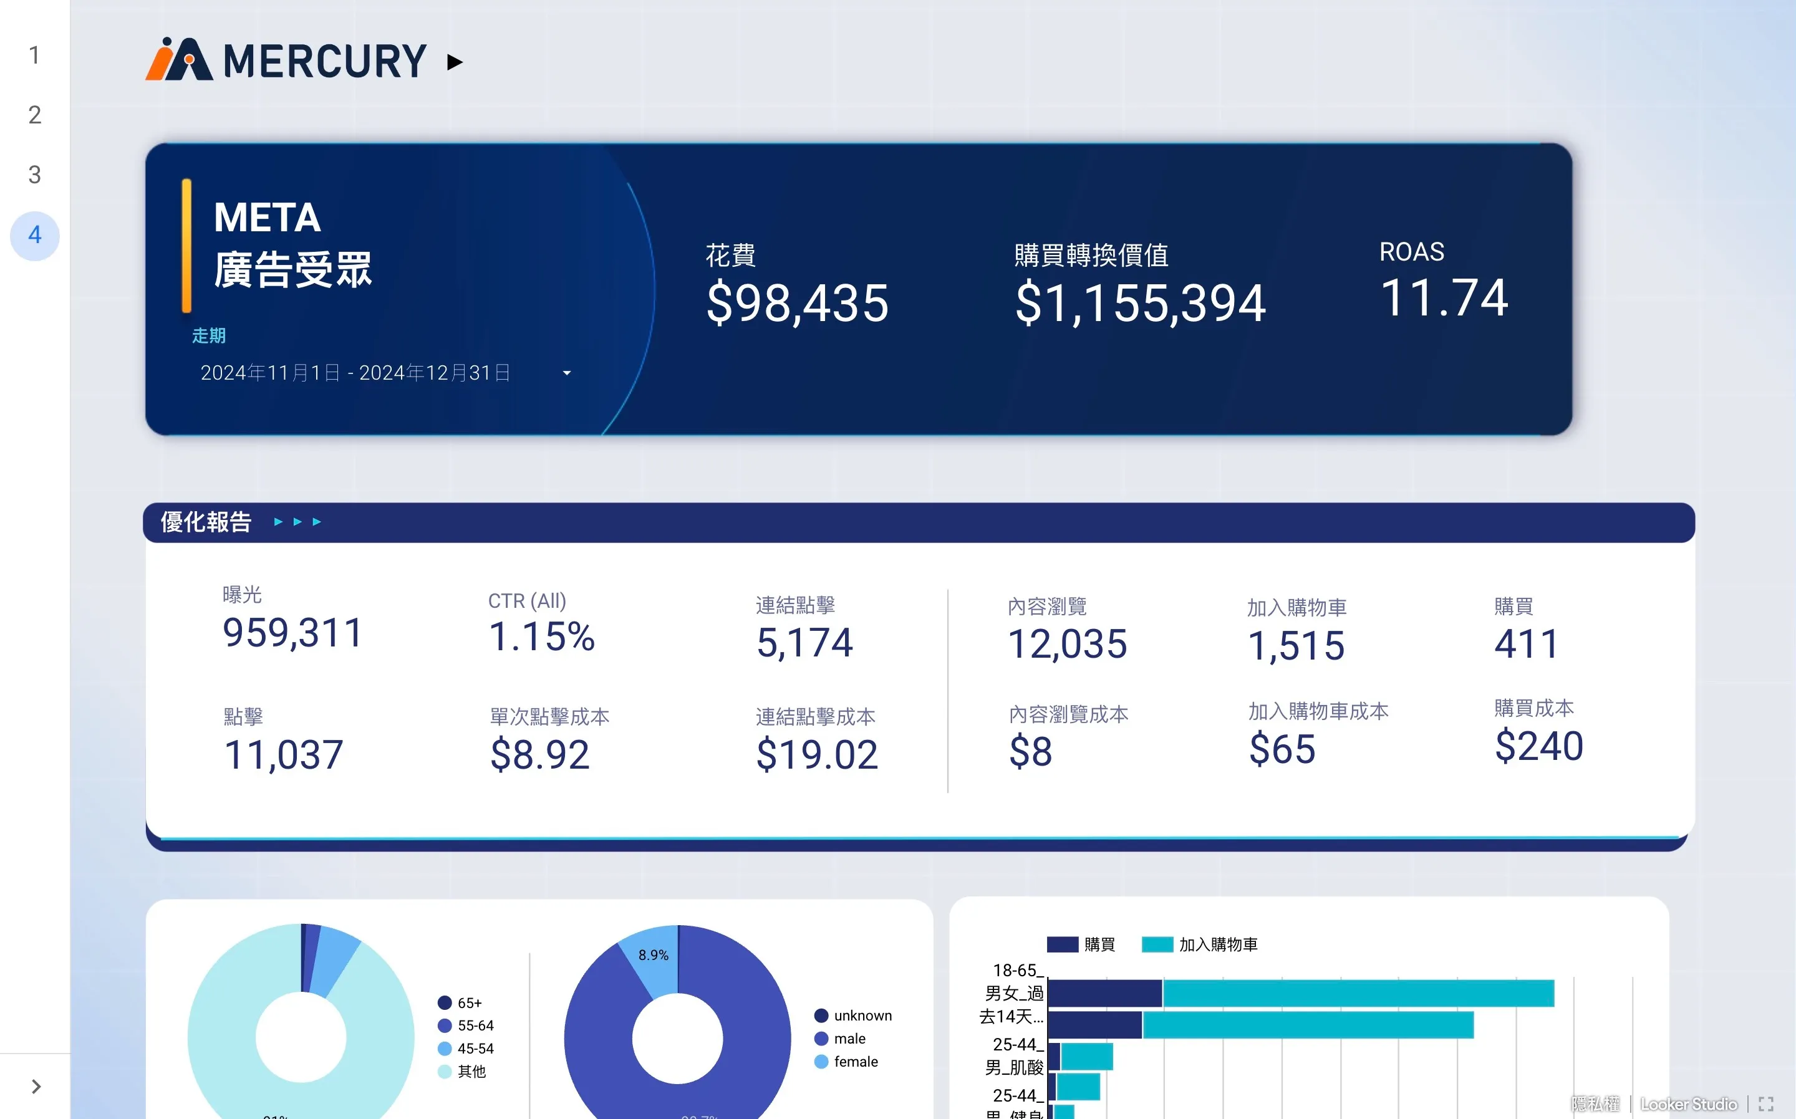The height and width of the screenshot is (1119, 1796).
Task: Select current page 4 in sidebar
Action: point(34,236)
